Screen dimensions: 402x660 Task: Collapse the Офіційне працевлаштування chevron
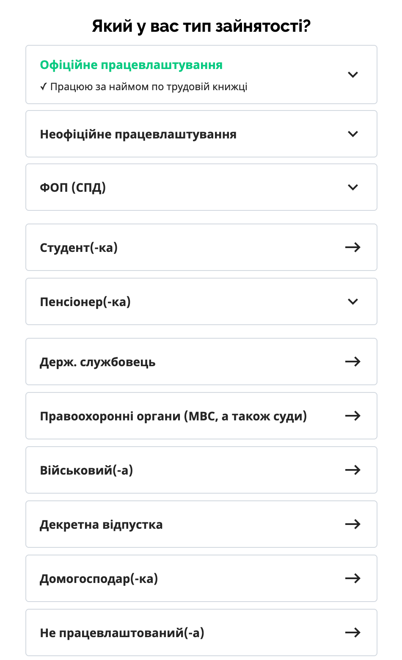(x=352, y=75)
